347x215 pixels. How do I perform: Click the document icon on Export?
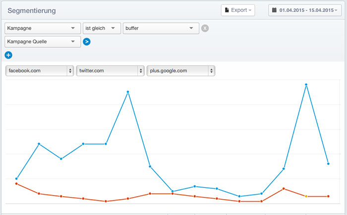pyautogui.click(x=227, y=10)
